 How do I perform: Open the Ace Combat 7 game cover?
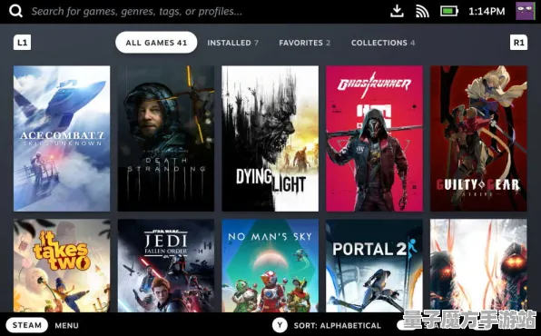62,138
